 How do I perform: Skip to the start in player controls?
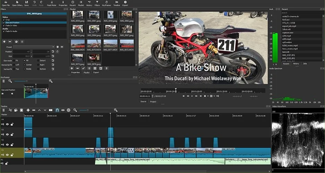[184, 96]
